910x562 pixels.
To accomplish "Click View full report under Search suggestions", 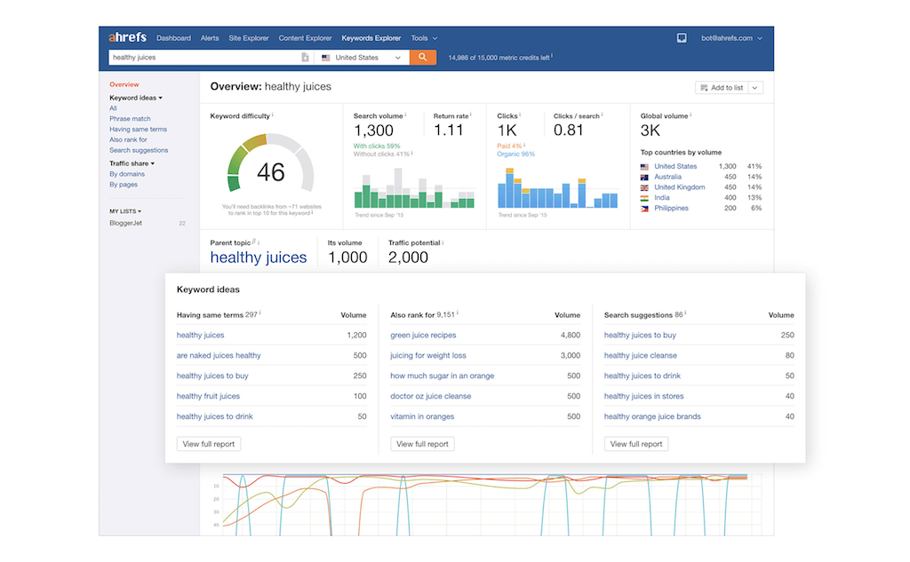I will click(x=636, y=443).
